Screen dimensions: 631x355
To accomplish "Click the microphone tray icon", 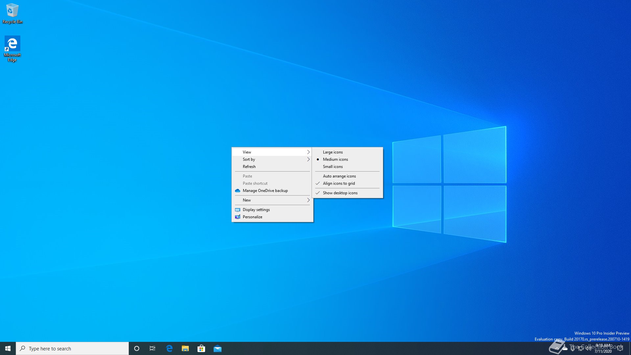I will tap(573, 348).
